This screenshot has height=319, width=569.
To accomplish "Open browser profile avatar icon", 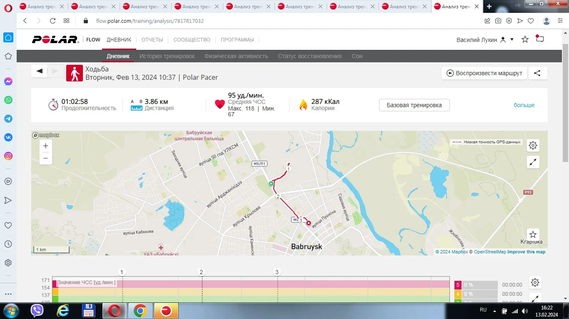I will point(547,21).
